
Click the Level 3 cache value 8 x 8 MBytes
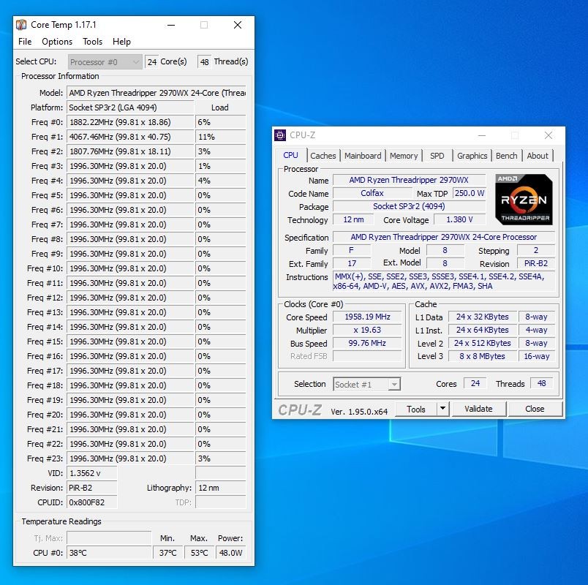click(482, 356)
